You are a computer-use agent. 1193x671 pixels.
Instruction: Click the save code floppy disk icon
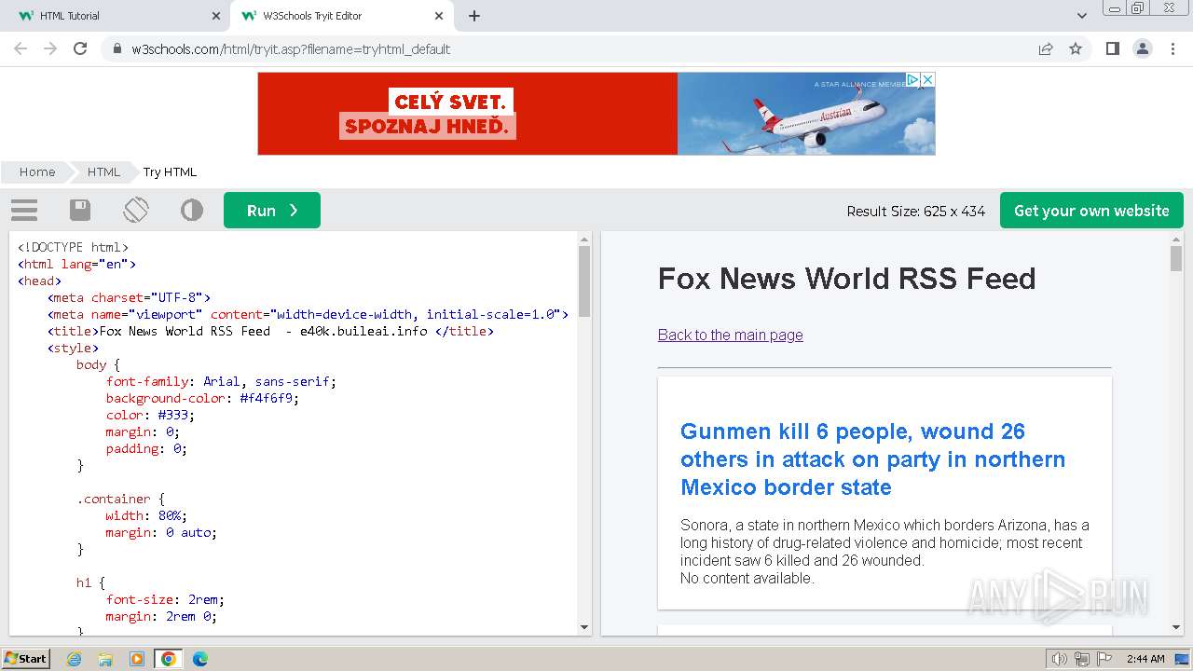80,211
